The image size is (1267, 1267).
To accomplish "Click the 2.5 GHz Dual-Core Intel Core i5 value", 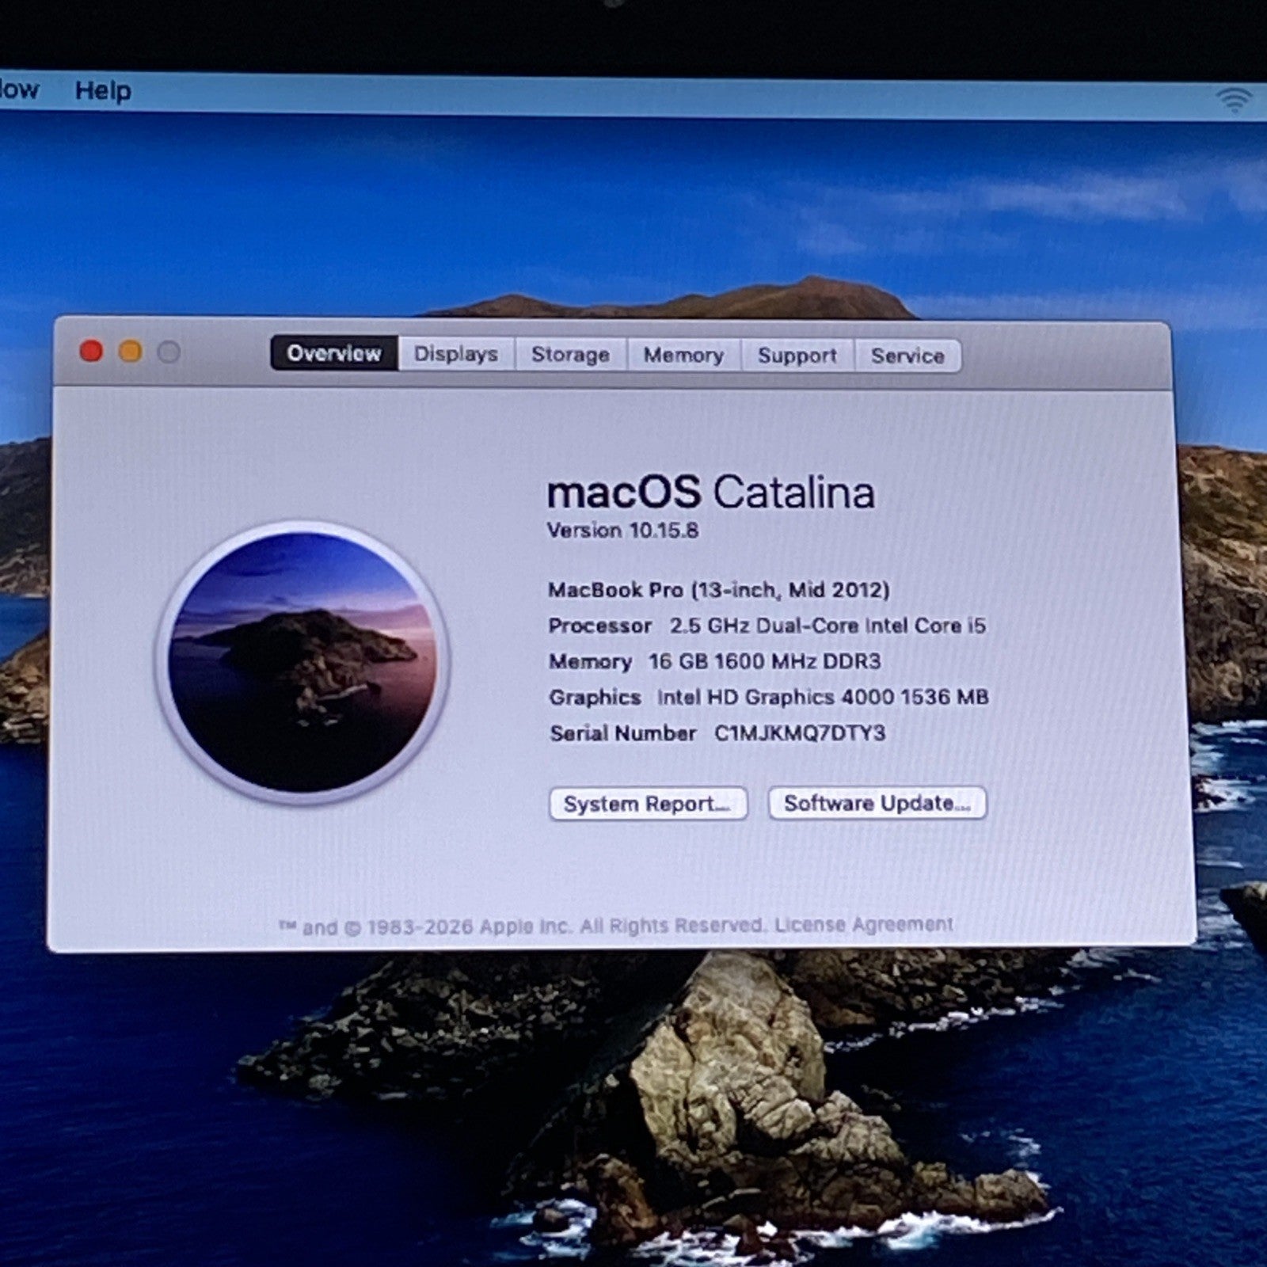I will pyautogui.click(x=828, y=626).
